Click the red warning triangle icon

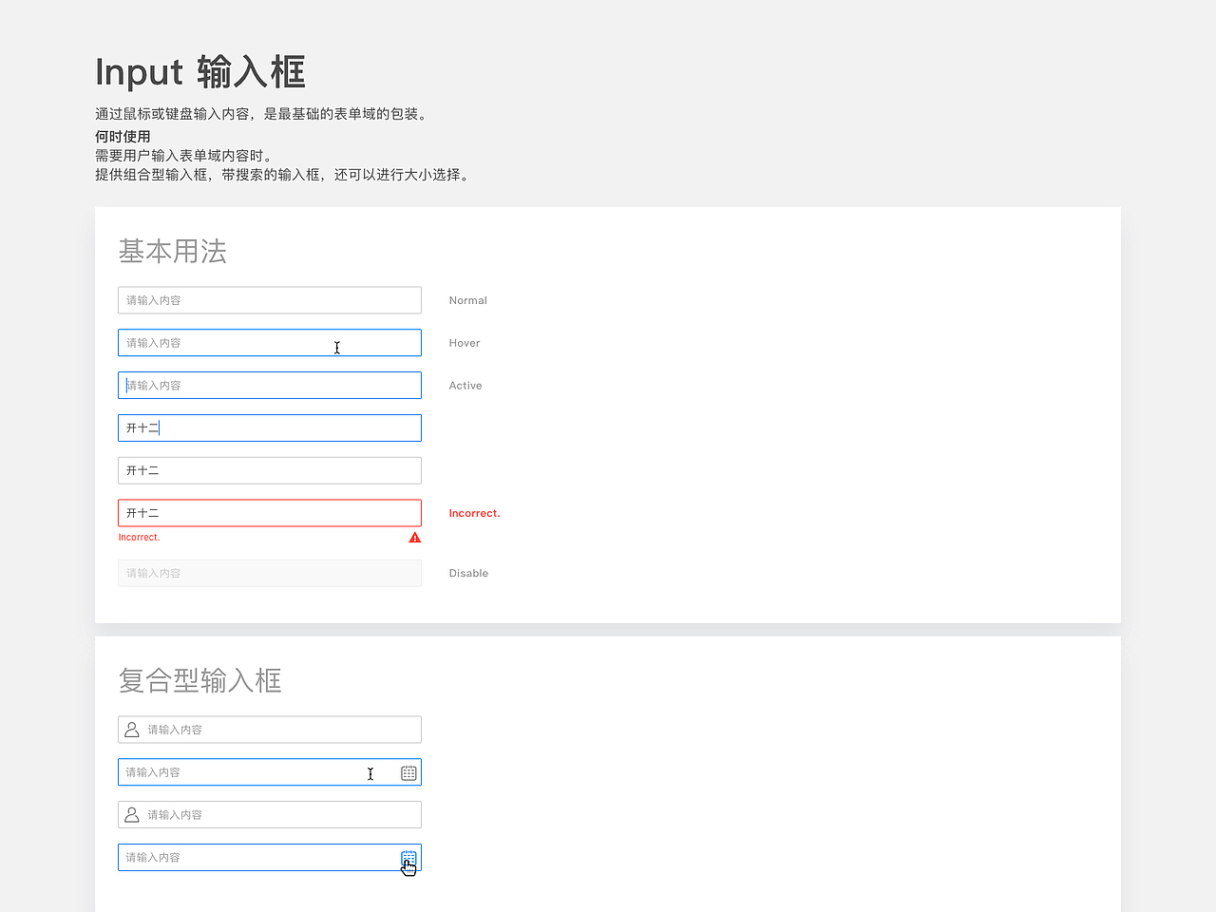tap(414, 537)
